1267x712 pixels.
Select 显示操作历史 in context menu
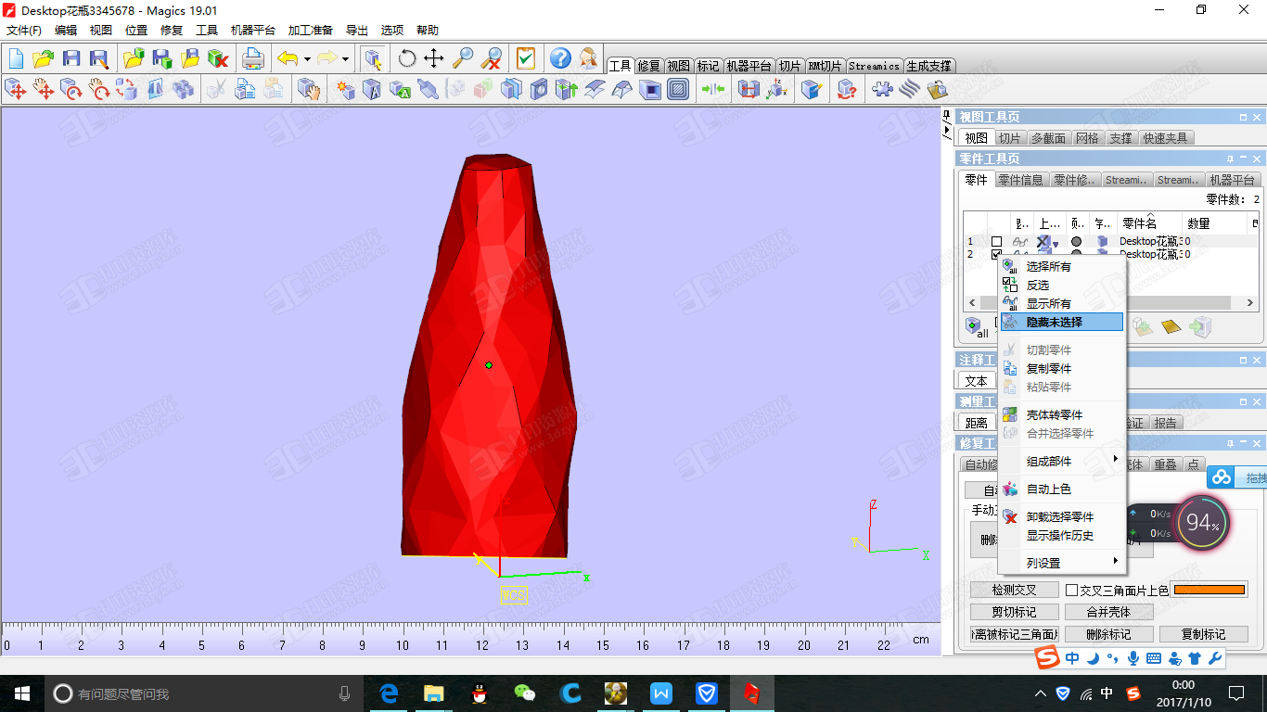(1061, 535)
